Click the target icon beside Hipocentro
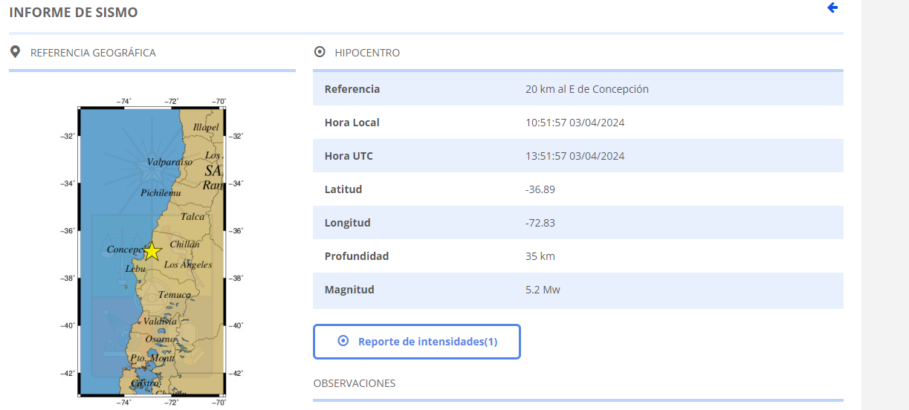The height and width of the screenshot is (410, 909). coord(320,52)
